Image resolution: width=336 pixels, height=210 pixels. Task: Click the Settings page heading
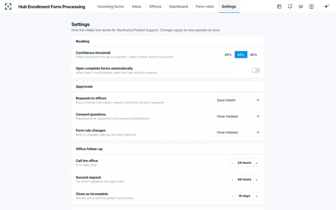point(81,24)
